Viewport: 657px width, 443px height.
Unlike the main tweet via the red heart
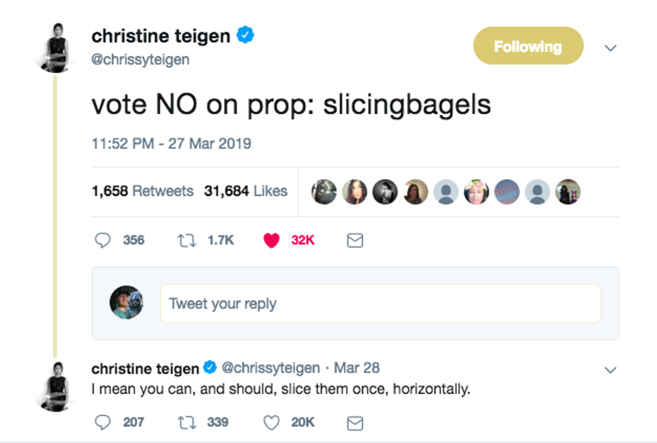(272, 240)
